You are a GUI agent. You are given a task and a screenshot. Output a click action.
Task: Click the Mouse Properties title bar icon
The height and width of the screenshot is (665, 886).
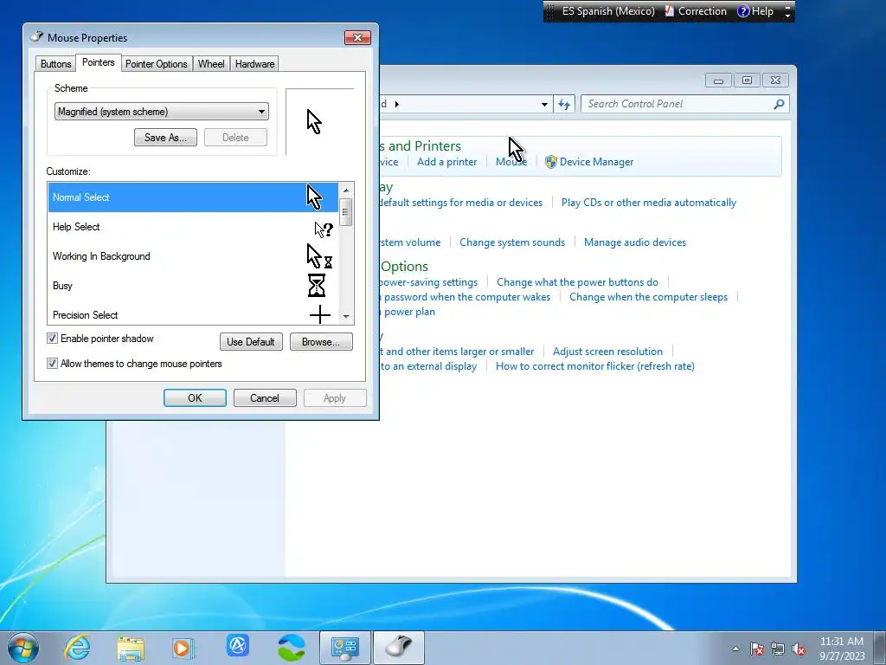click(36, 36)
